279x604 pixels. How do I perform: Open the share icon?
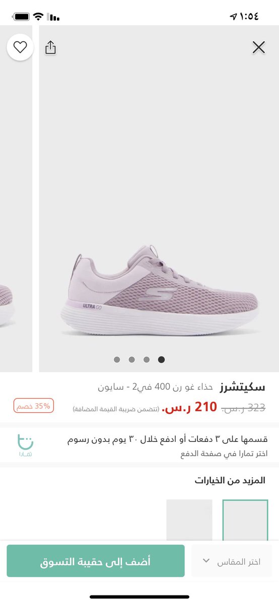(x=50, y=47)
